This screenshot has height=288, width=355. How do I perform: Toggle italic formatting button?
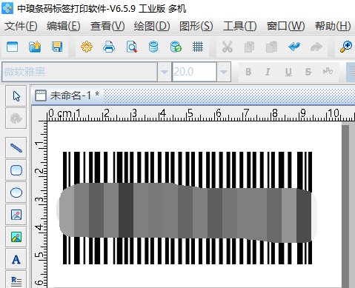click(x=268, y=72)
